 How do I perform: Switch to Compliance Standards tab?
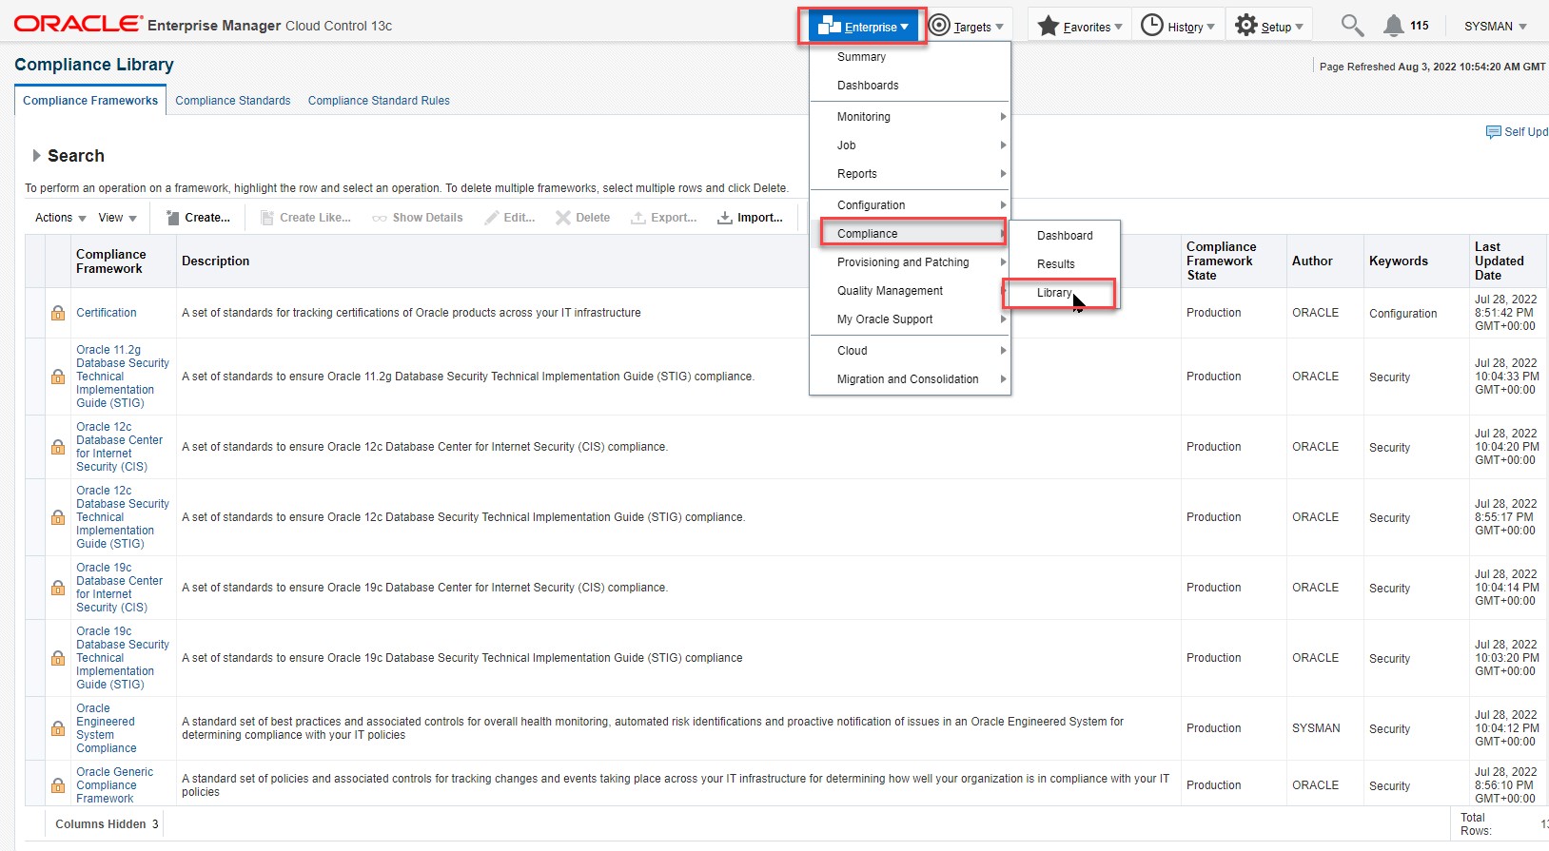(233, 101)
